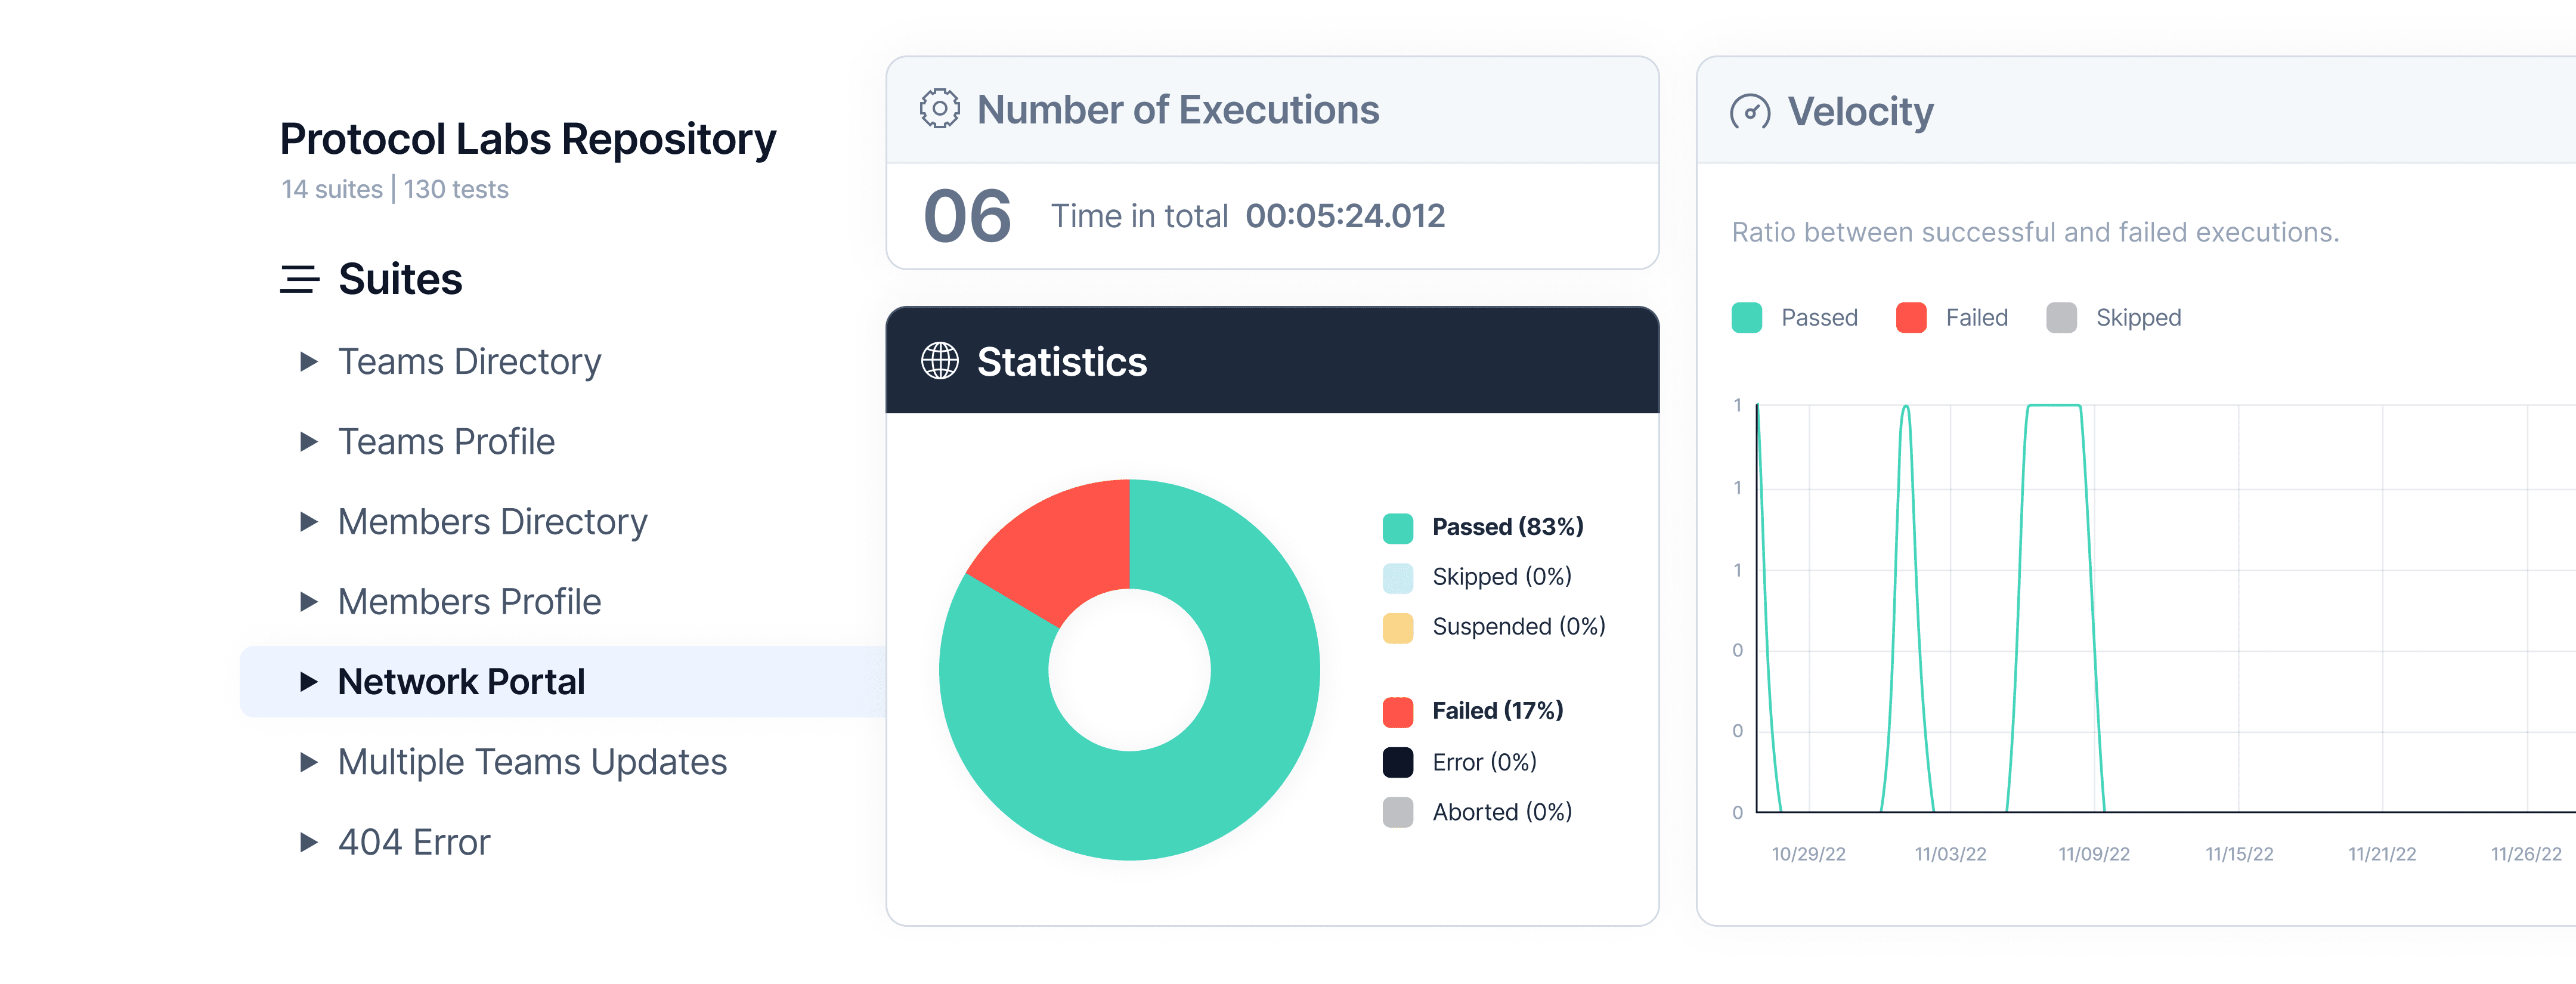Click the globe icon in Statistics header
The width and height of the screenshot is (2576, 984).
click(x=939, y=361)
